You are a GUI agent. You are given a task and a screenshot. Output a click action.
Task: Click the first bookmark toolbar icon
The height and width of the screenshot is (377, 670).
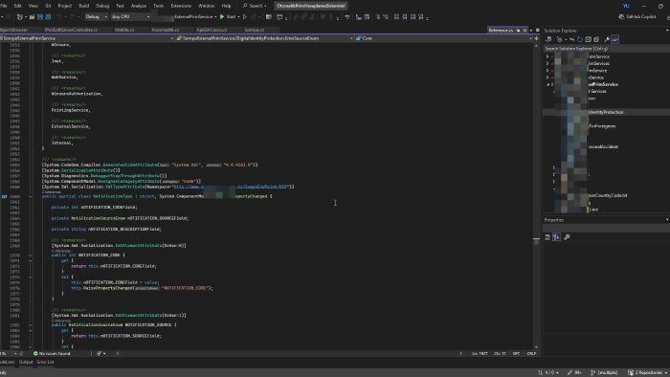pyautogui.click(x=396, y=17)
